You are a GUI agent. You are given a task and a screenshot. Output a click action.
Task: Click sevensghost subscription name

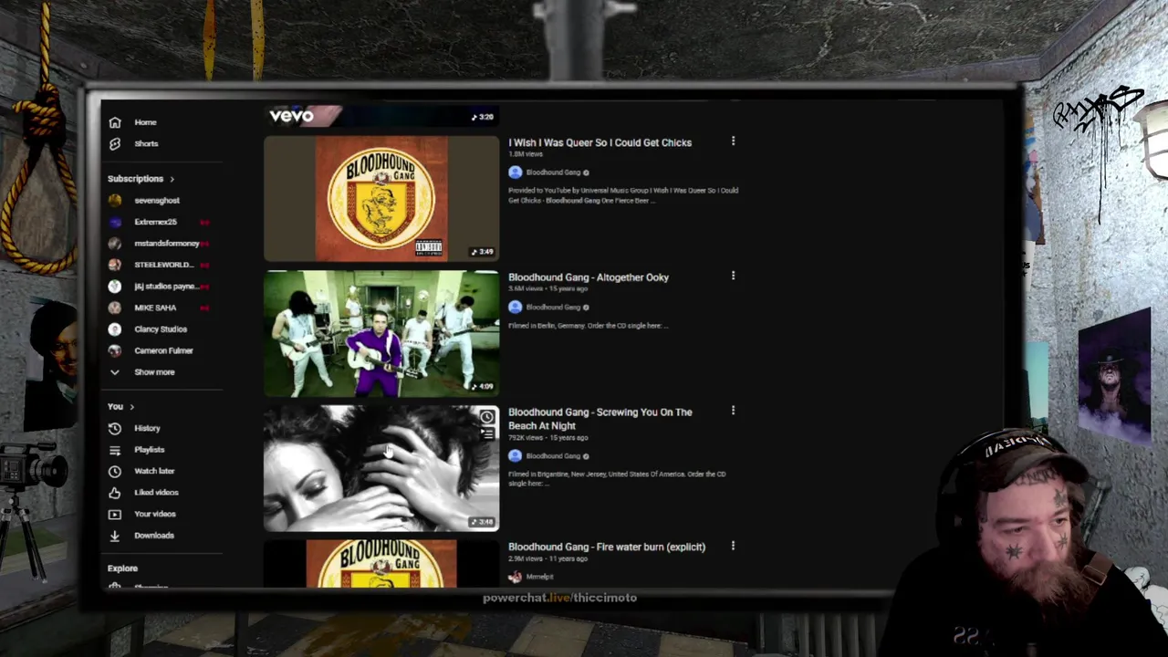[x=157, y=200]
